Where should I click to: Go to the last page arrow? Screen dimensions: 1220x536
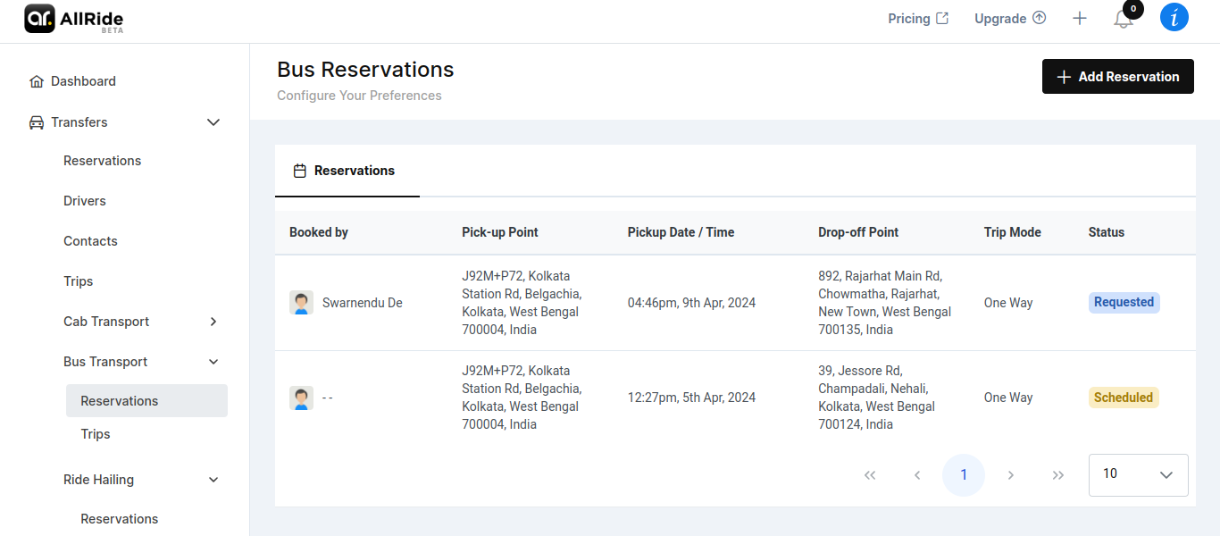click(1058, 475)
